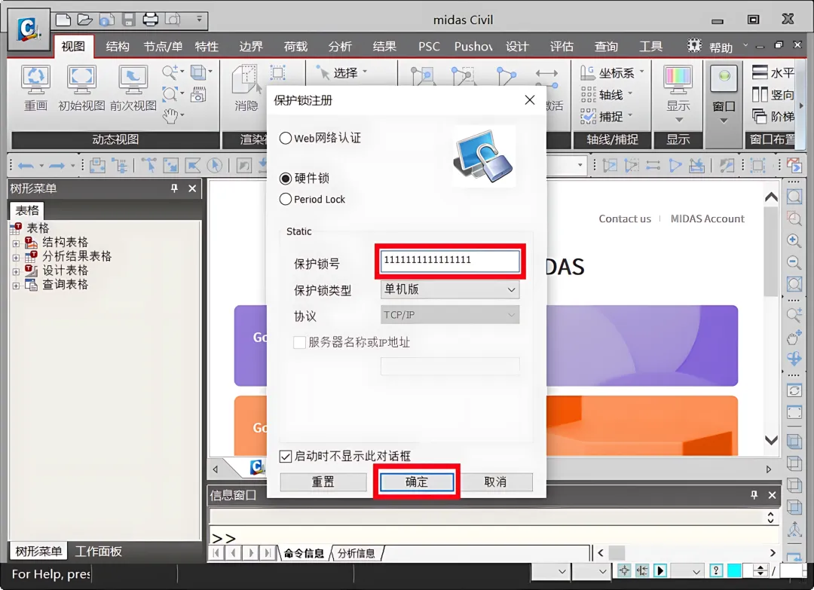
Task: Open the MIDAS Account link
Action: tap(707, 219)
